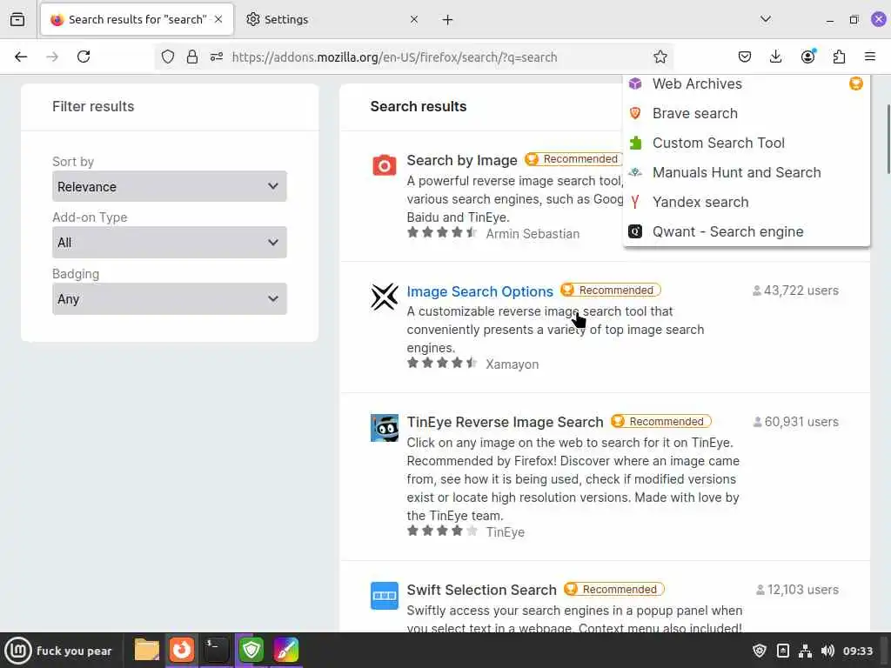Screen dimensions: 891x668
Task: Click the Qwant Q icon
Action: tap(635, 231)
